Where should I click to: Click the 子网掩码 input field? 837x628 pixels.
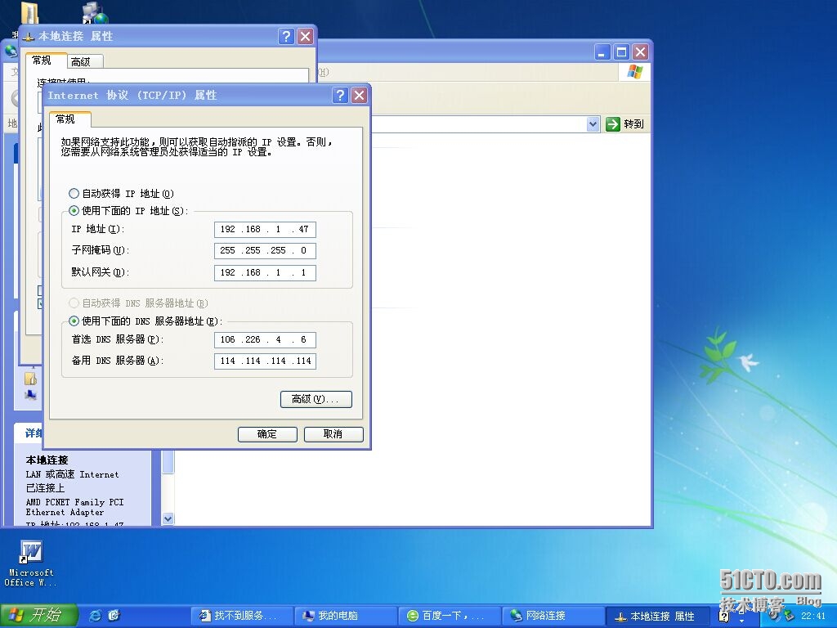click(265, 250)
